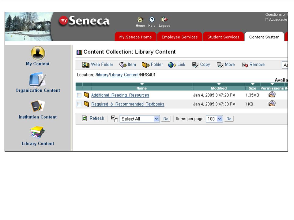The image size is (294, 220).
Task: Click the Copy toolbar icon
Action: (x=195, y=65)
